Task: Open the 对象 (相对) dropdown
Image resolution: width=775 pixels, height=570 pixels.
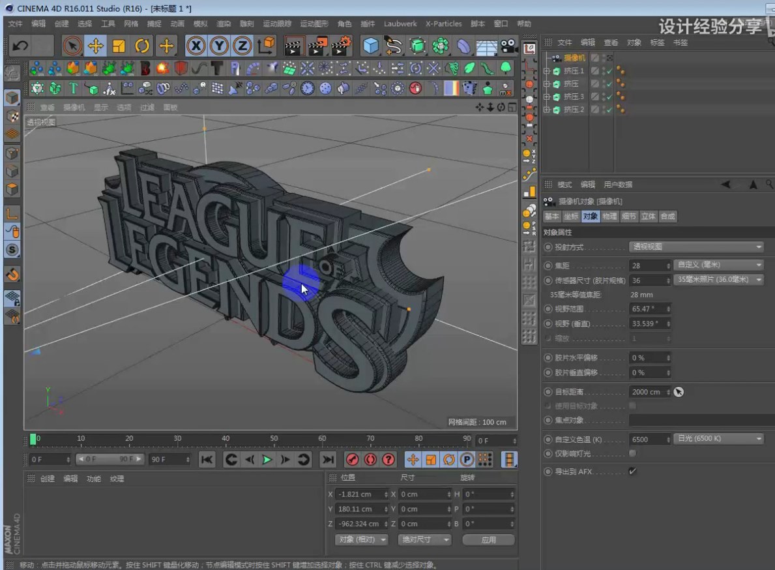Action: (x=361, y=540)
